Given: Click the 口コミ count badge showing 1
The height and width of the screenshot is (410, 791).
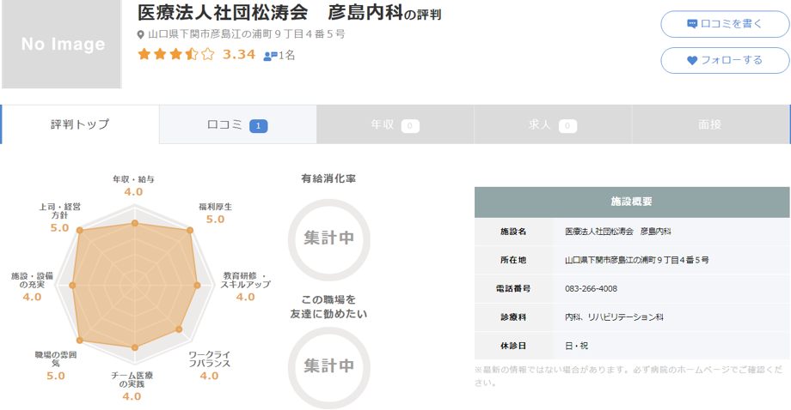Looking at the screenshot, I should click(259, 126).
